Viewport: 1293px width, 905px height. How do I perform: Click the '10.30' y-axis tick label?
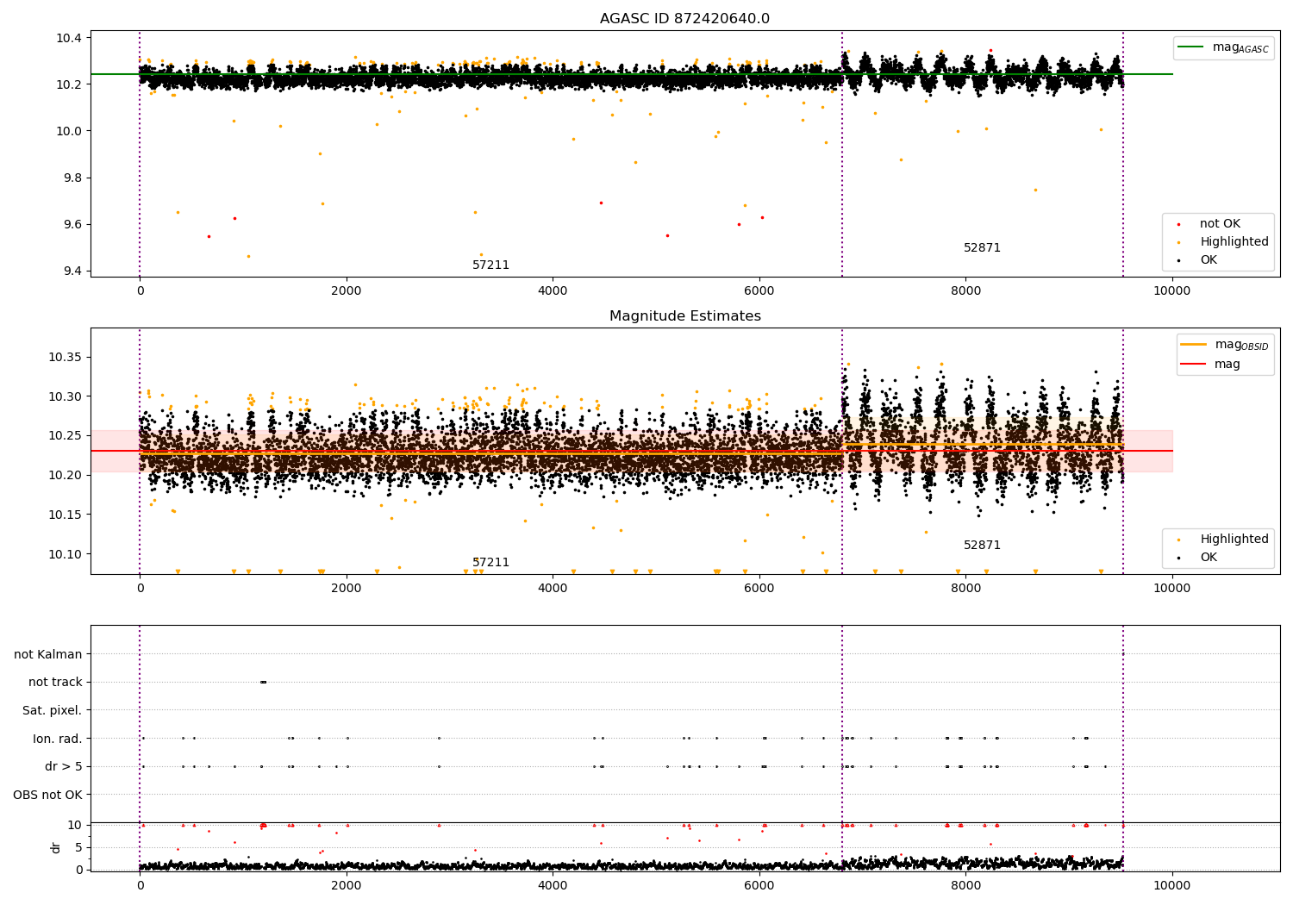pos(66,396)
